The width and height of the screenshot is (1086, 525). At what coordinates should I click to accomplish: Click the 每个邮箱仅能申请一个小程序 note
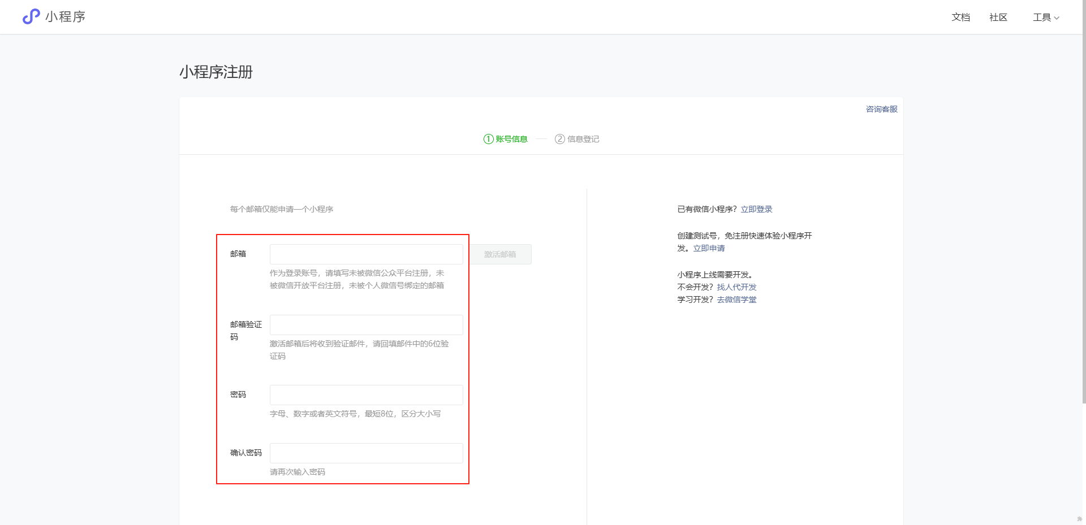(x=282, y=209)
